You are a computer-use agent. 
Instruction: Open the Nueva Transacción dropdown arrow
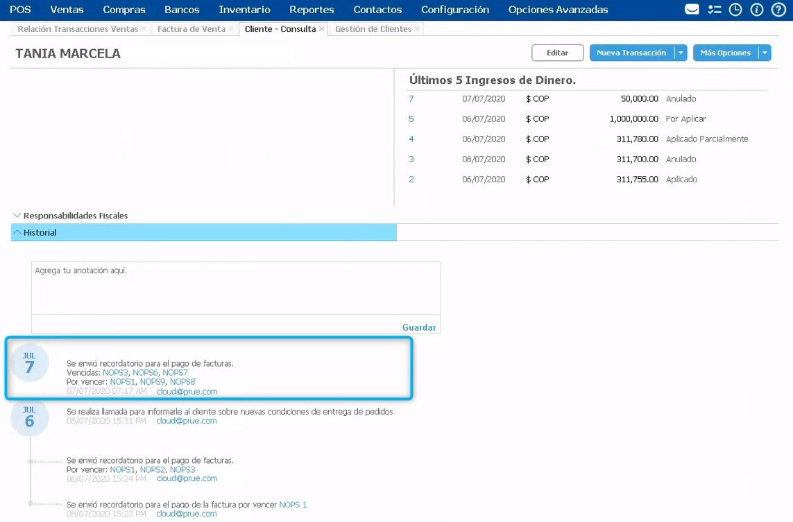(681, 53)
